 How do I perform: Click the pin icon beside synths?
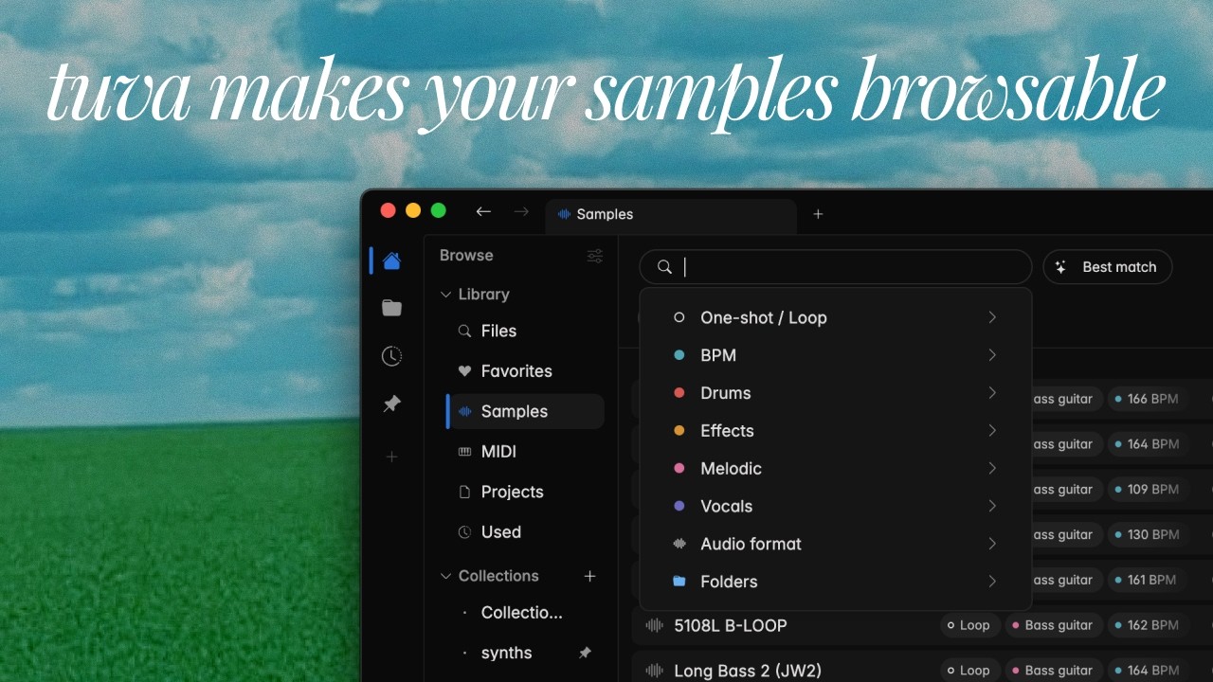pyautogui.click(x=585, y=653)
